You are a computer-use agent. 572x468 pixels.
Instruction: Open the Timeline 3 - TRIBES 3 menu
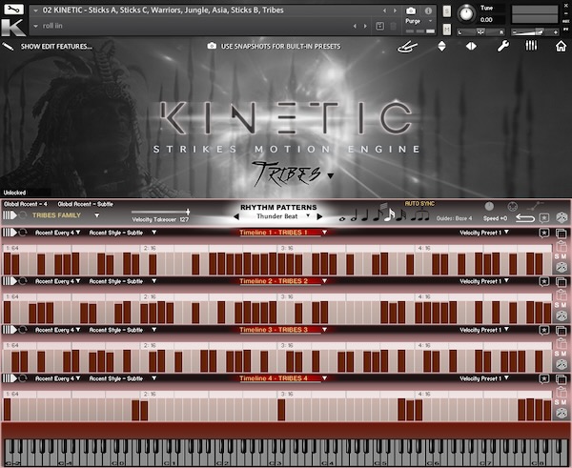pyautogui.click(x=281, y=330)
